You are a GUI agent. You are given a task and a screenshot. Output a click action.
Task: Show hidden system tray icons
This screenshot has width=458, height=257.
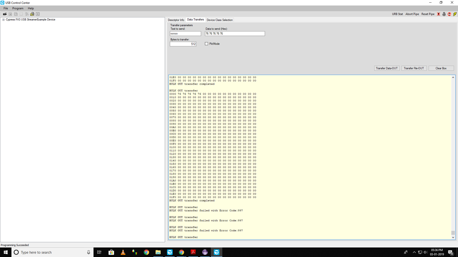414,252
